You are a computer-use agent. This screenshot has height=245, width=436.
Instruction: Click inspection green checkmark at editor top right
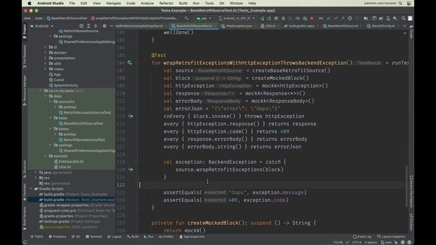(405, 33)
